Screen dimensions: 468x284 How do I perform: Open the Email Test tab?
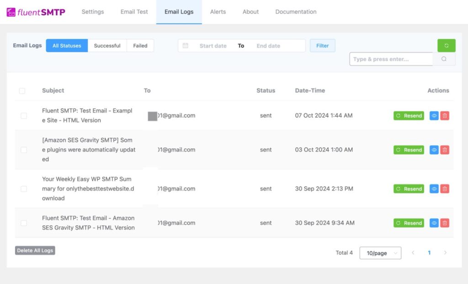[x=134, y=12]
